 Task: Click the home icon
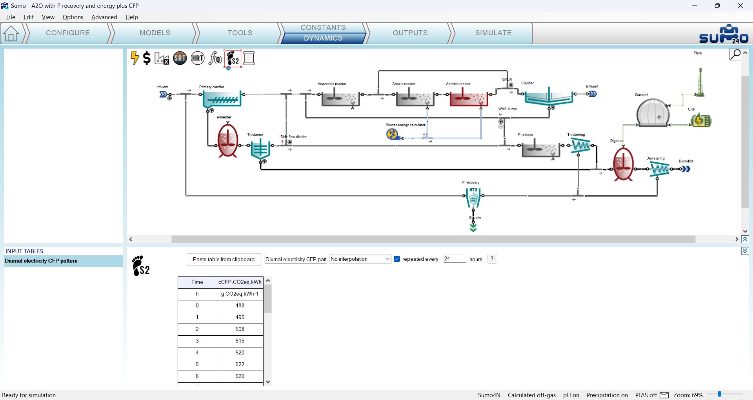click(x=11, y=33)
